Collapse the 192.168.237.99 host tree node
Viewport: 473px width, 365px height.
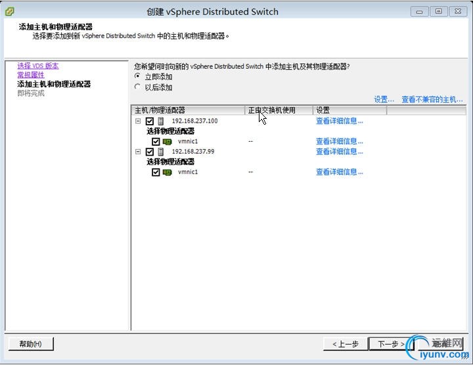coord(138,152)
